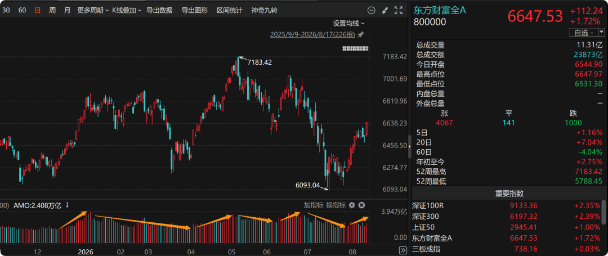This screenshot has width=608, height=256.
Task: Click the 52周最低 value 5788.45
Action: click(589, 181)
